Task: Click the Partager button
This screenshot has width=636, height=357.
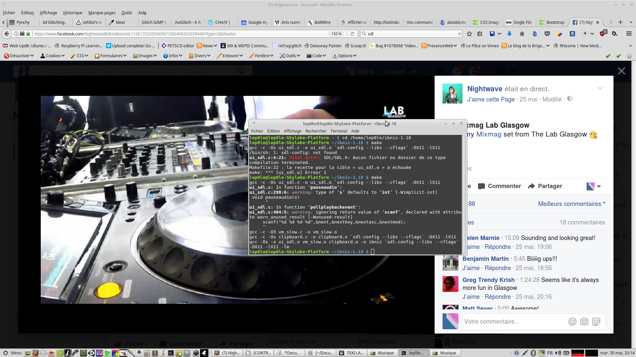Action: click(545, 186)
